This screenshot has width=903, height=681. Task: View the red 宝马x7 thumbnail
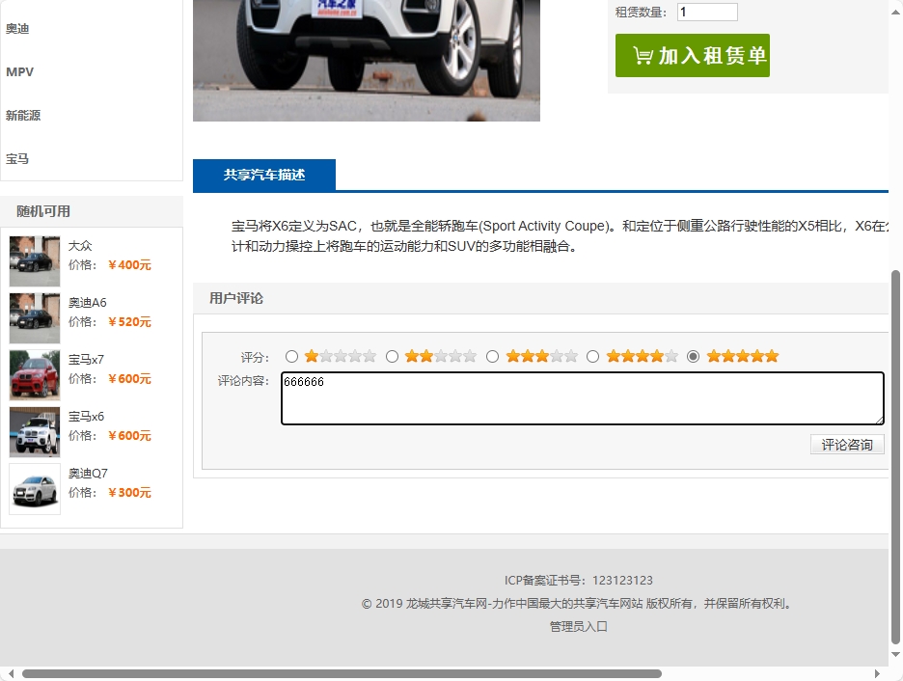[34, 375]
